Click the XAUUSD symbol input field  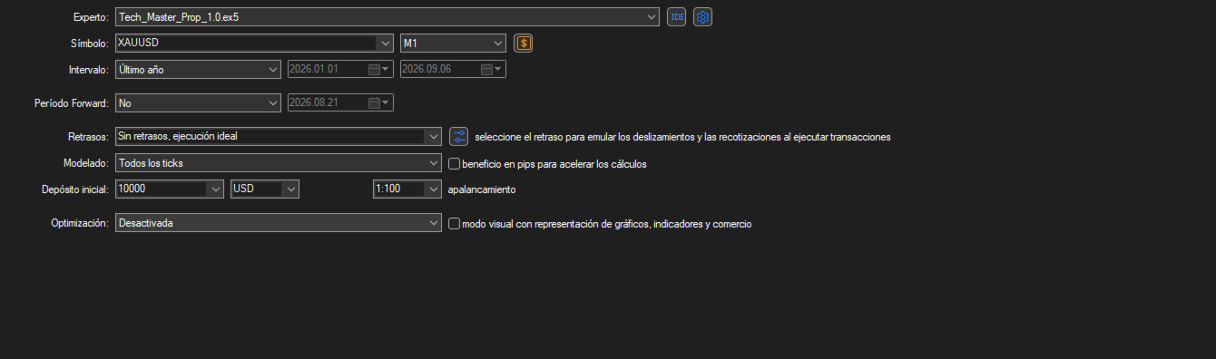[247, 43]
